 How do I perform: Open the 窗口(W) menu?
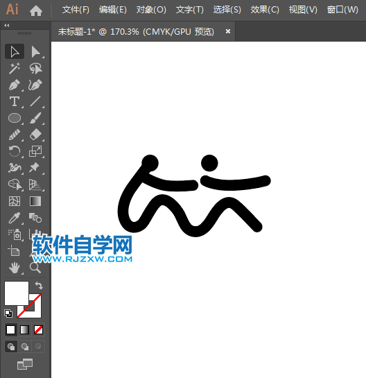coord(342,10)
